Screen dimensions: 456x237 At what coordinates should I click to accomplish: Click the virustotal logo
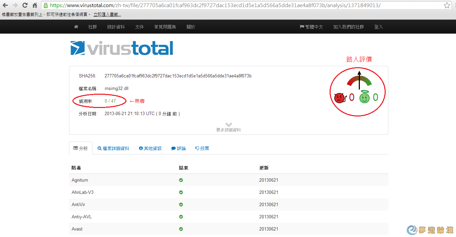(122, 48)
